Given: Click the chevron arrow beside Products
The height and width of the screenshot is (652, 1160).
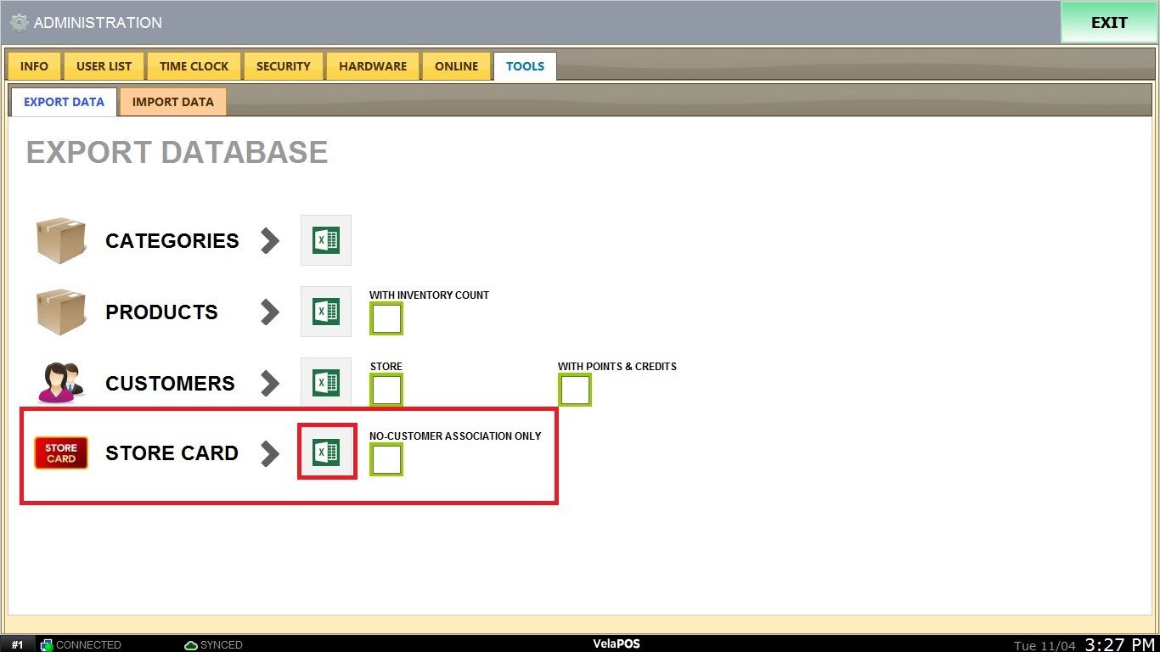Looking at the screenshot, I should [x=270, y=312].
